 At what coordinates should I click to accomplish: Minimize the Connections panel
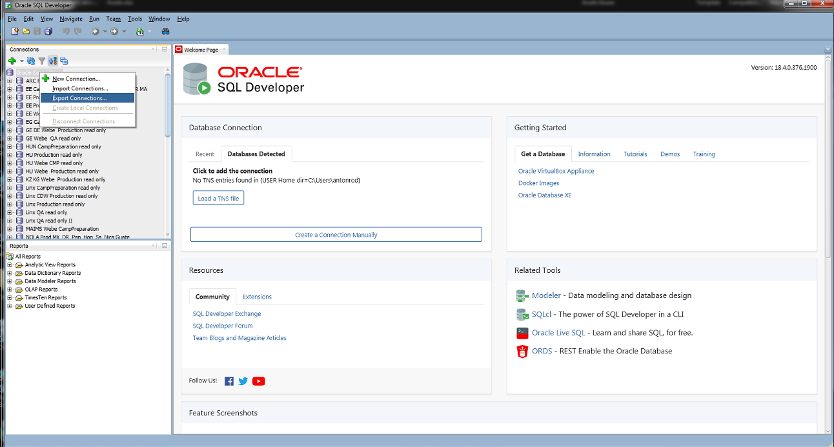pyautogui.click(x=165, y=49)
